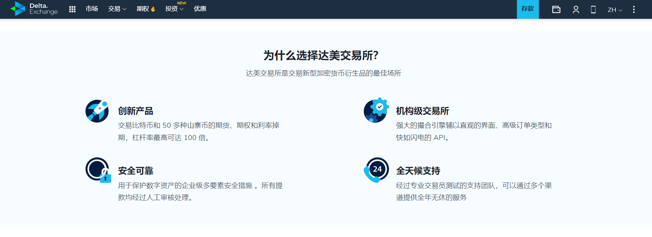Click the flame icon next to 期权
Viewport: 652px width, 237px height.
point(153,9)
